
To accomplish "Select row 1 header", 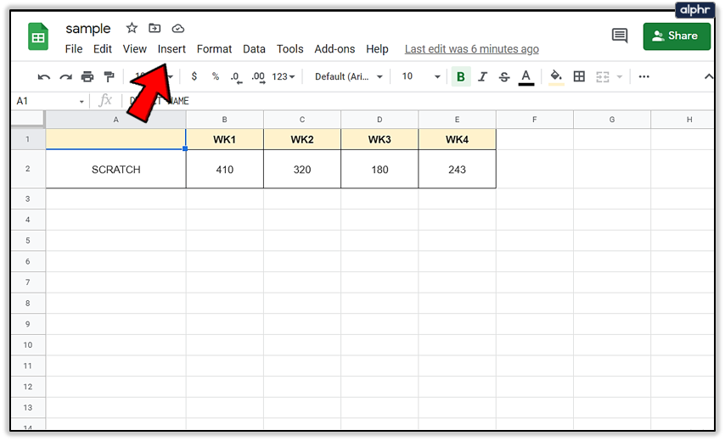I will click(x=28, y=139).
